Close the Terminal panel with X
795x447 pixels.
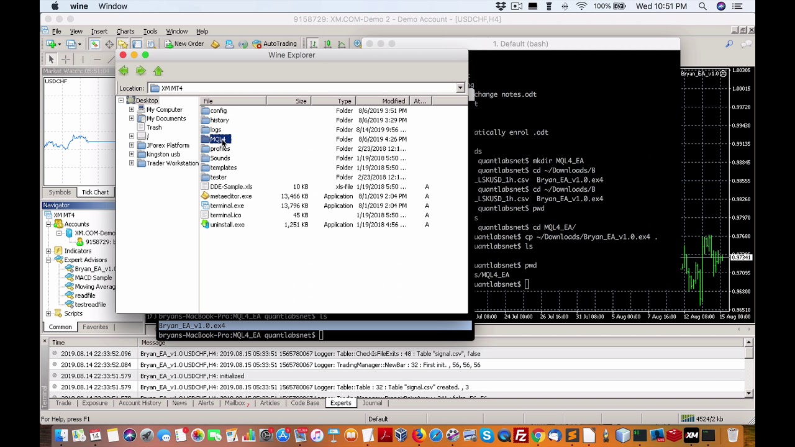(x=45, y=341)
